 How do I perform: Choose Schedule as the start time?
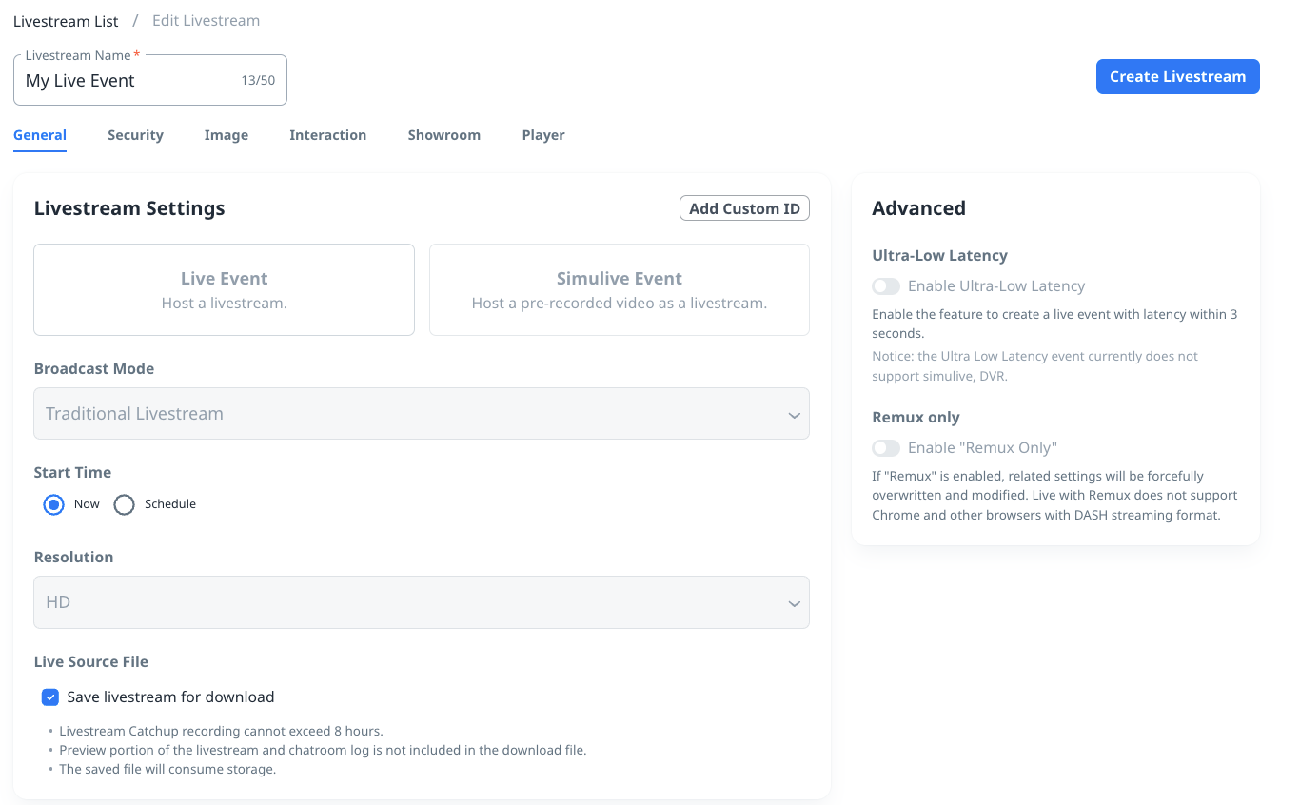[x=125, y=504]
